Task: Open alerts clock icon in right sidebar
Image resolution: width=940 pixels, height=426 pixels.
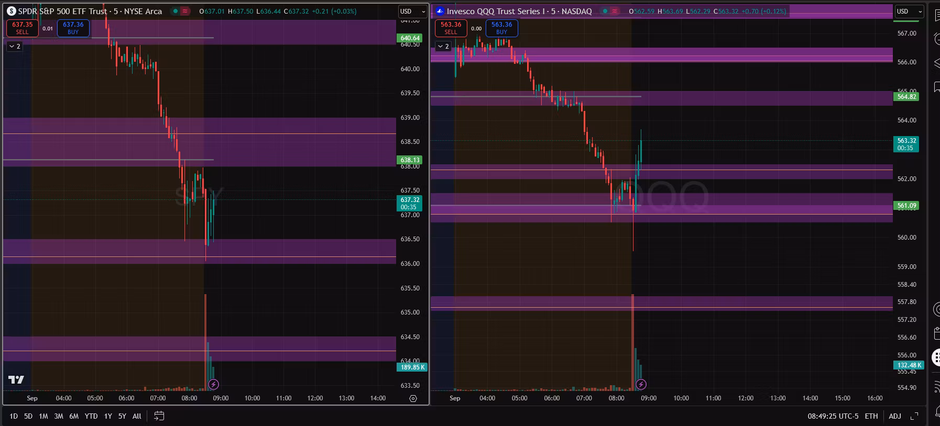Action: point(937,39)
